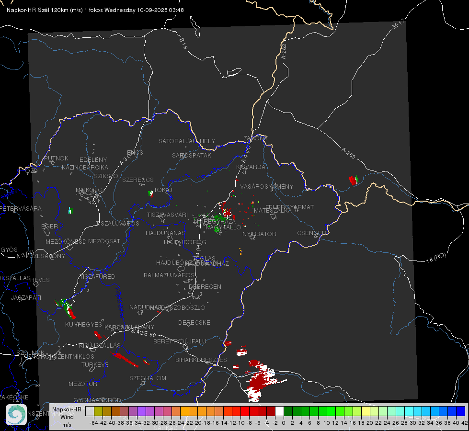Click the EGER city label

point(49,227)
